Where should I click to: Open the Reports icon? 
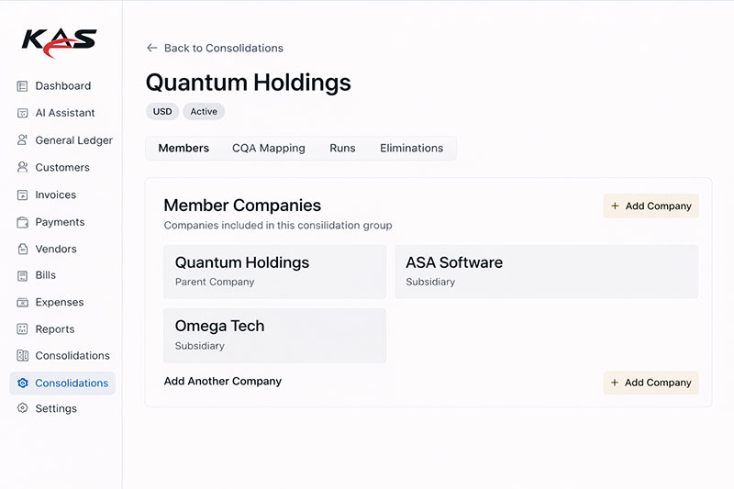click(x=23, y=328)
